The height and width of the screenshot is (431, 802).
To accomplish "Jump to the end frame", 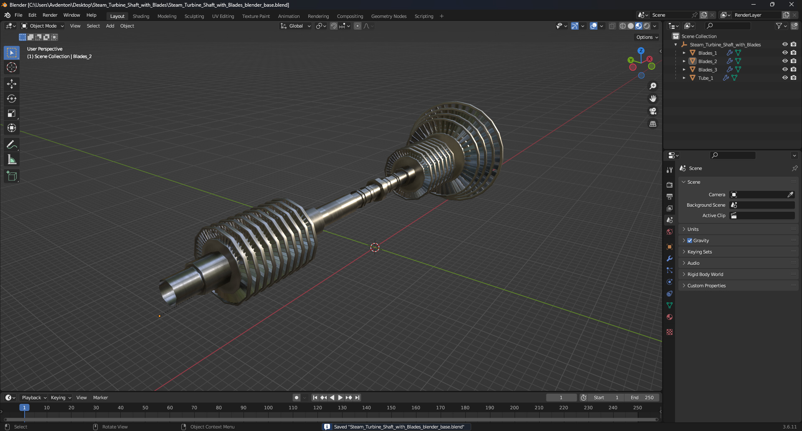I will pos(357,398).
